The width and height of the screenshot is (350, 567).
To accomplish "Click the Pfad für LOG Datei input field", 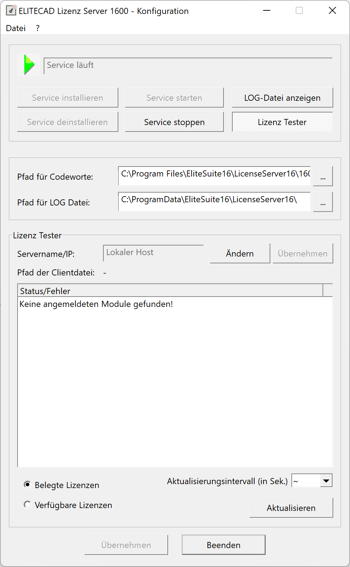I will pos(215,202).
